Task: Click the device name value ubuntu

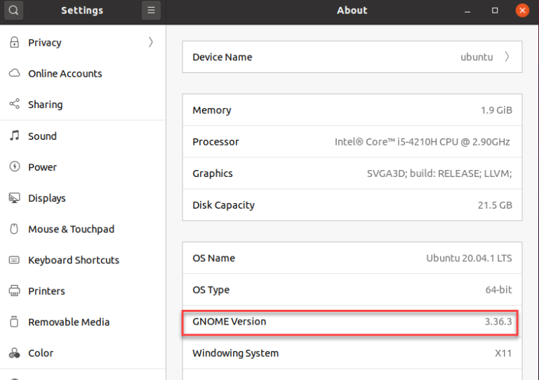Action: pyautogui.click(x=477, y=57)
